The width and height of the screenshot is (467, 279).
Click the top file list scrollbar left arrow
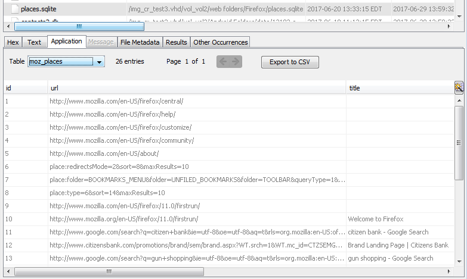click(8, 26)
